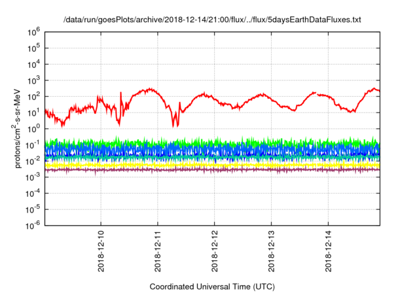This screenshot has width=419, height=293.
Task: Click the 10^1 y-axis tick label
Action: pos(33,112)
